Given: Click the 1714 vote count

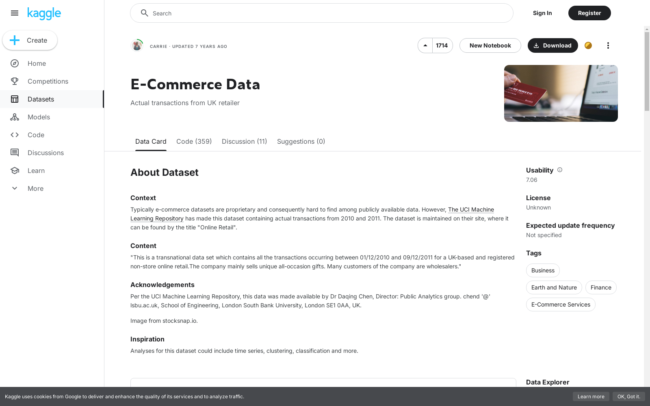Looking at the screenshot, I should 442,45.
